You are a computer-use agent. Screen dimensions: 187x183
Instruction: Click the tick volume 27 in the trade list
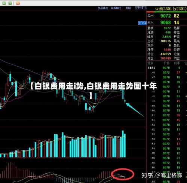[x=178, y=73]
